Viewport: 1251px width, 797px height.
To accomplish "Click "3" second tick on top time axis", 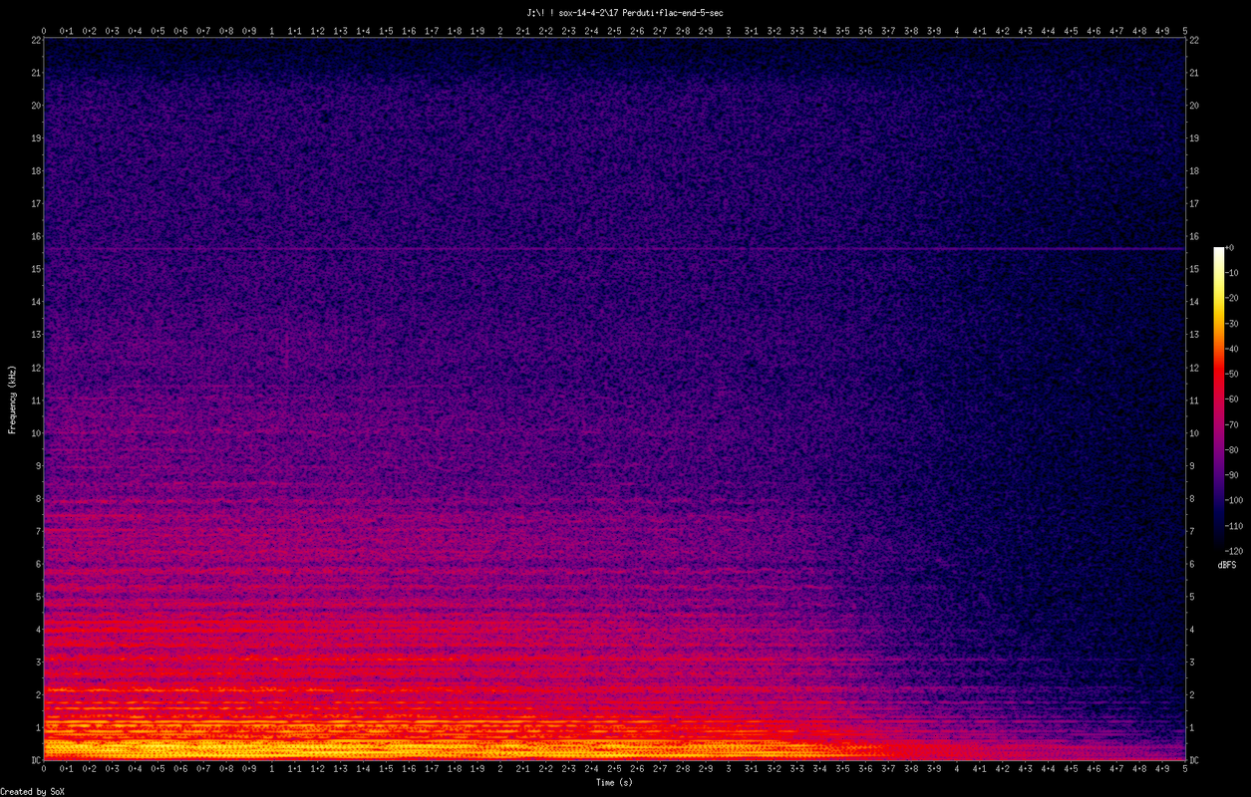I will pos(729,31).
